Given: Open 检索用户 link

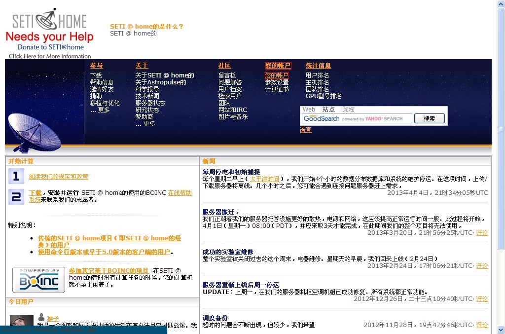Looking at the screenshot, I should click(230, 96).
